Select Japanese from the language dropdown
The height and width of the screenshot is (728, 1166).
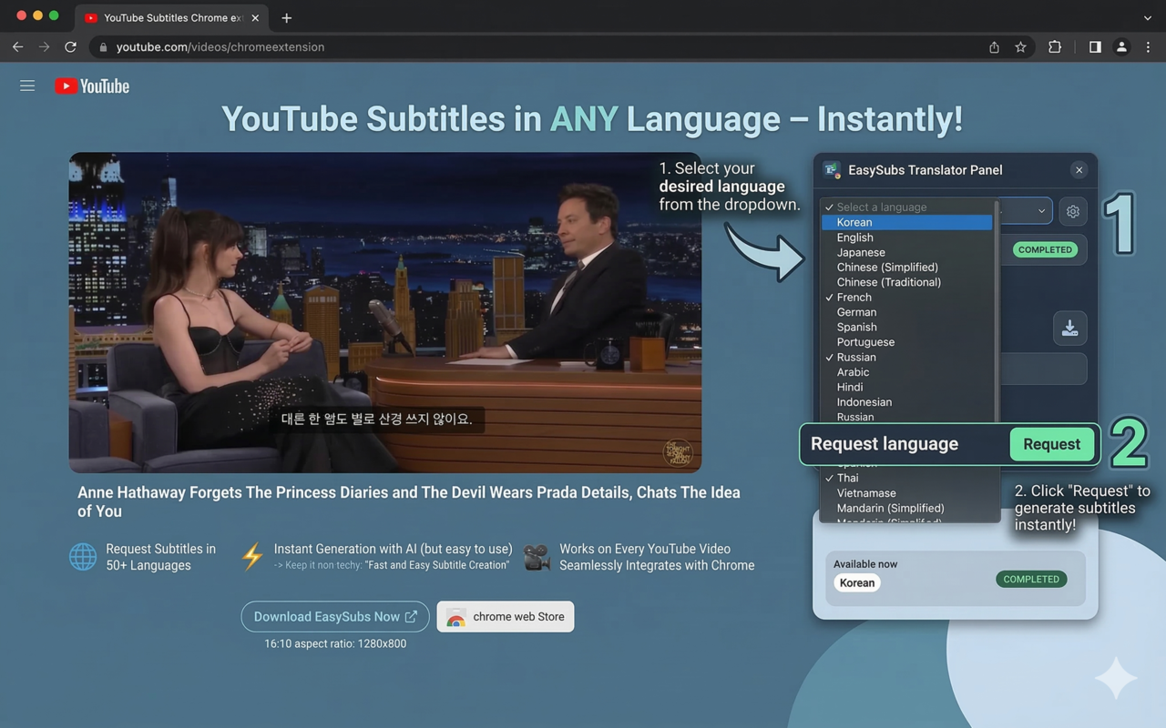tap(860, 252)
